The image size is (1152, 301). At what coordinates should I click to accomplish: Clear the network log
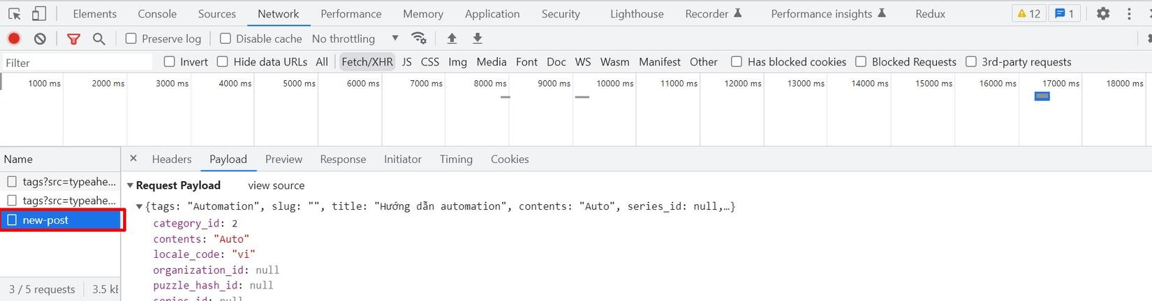point(40,38)
